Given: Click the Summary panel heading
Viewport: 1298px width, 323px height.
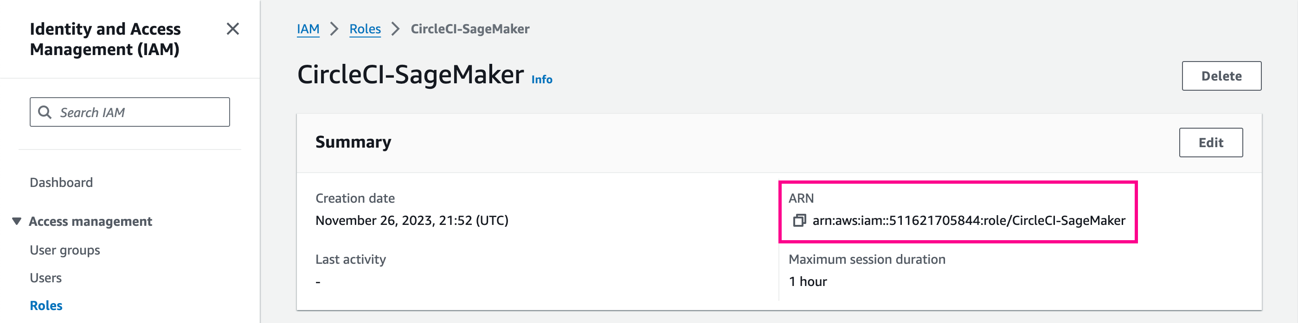Looking at the screenshot, I should pyautogui.click(x=353, y=142).
